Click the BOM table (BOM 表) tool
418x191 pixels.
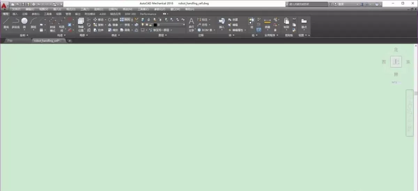click(x=206, y=30)
